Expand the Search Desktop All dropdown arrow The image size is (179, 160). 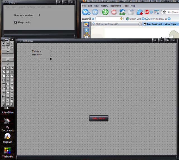tap(169, 19)
